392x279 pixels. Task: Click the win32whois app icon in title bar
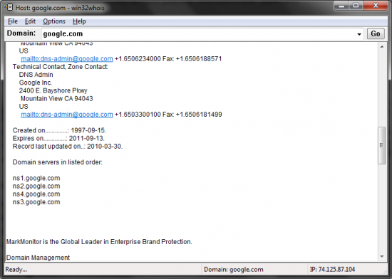(x=9, y=7)
